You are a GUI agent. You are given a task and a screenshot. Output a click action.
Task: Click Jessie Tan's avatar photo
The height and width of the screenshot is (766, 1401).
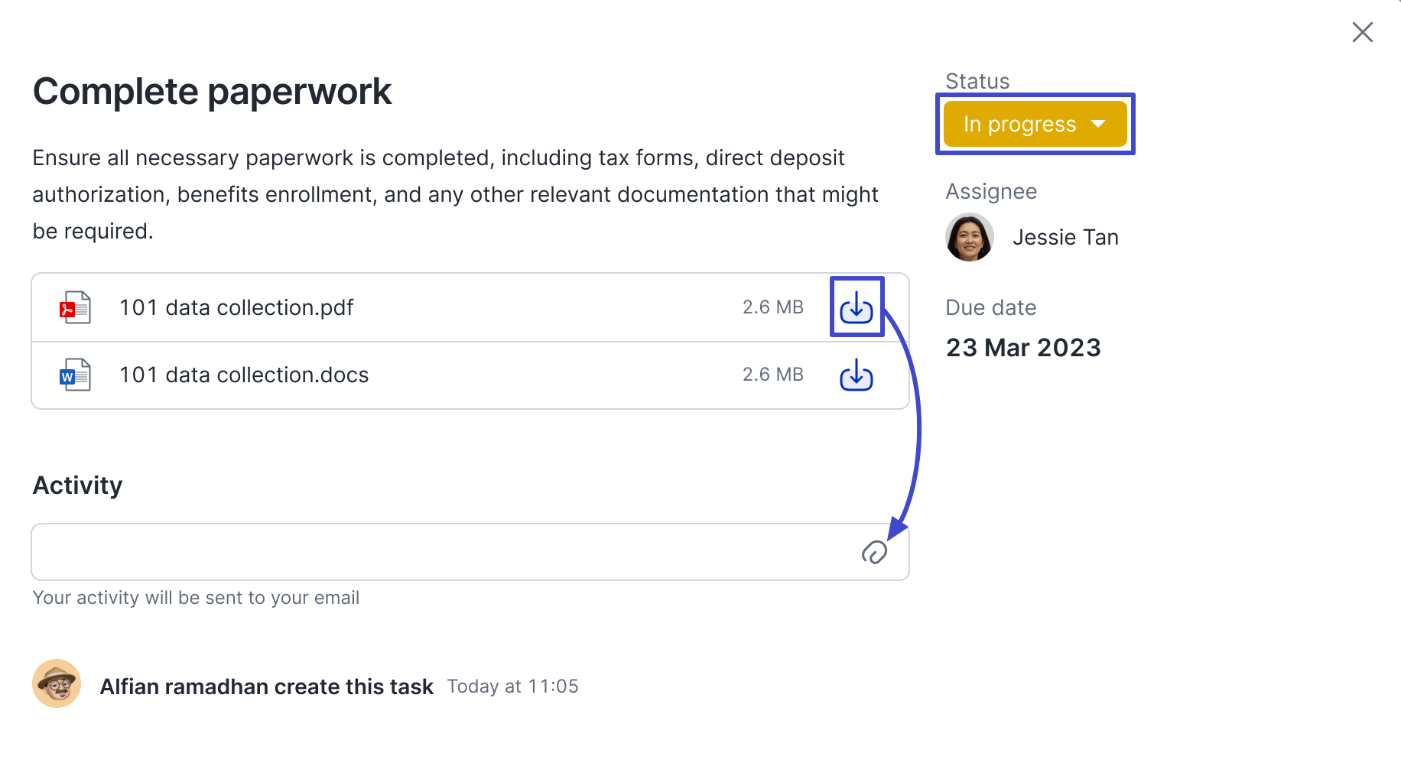970,237
